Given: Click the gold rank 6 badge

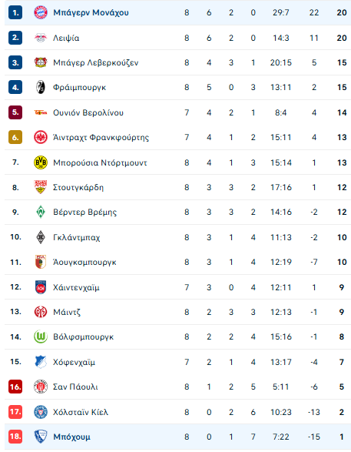Looking at the screenshot, I should pyautogui.click(x=15, y=137).
